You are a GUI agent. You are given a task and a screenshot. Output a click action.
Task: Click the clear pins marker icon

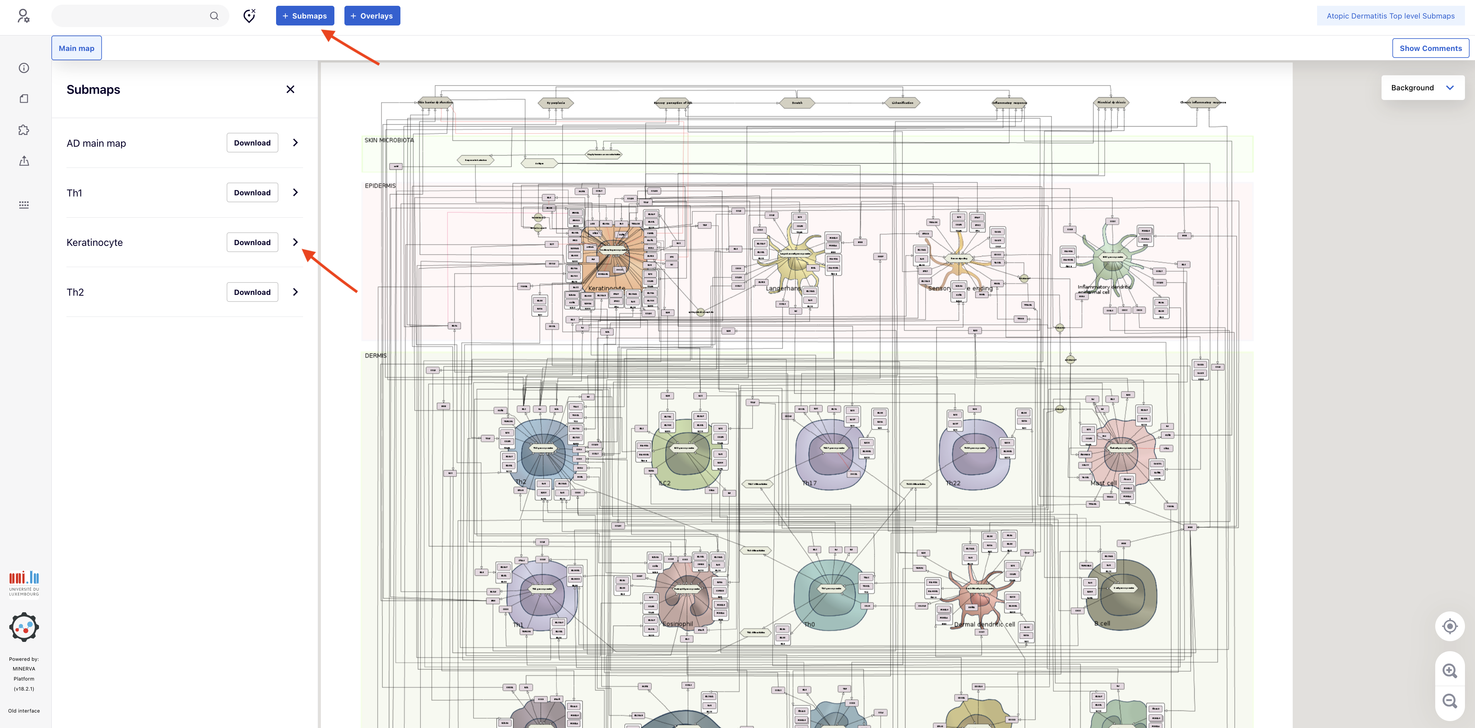pyautogui.click(x=249, y=16)
